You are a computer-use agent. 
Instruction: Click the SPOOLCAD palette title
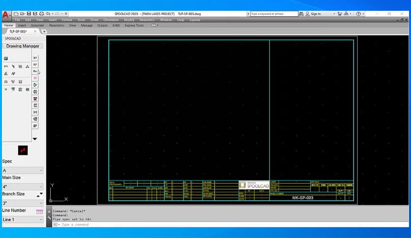(x=13, y=38)
